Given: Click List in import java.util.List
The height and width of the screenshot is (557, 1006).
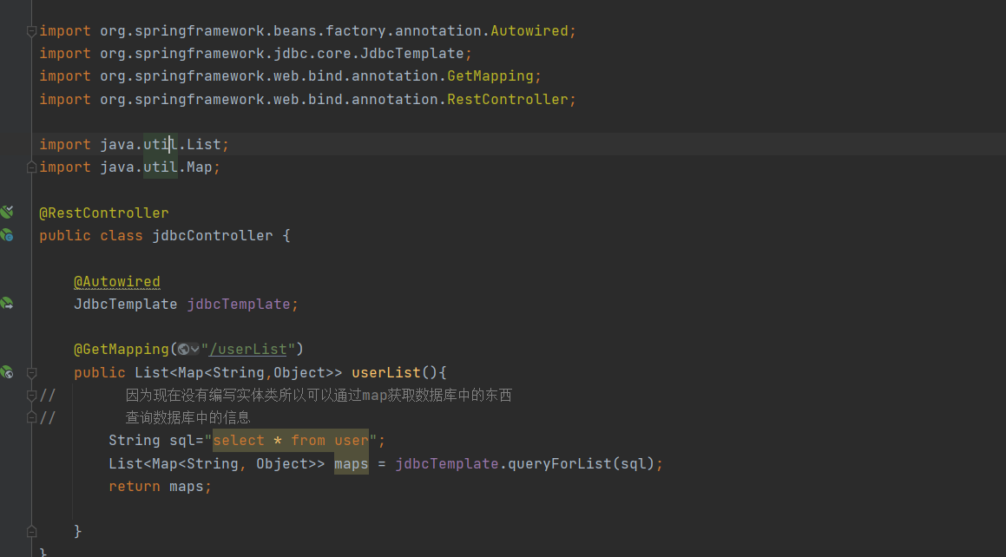Looking at the screenshot, I should coord(203,145).
